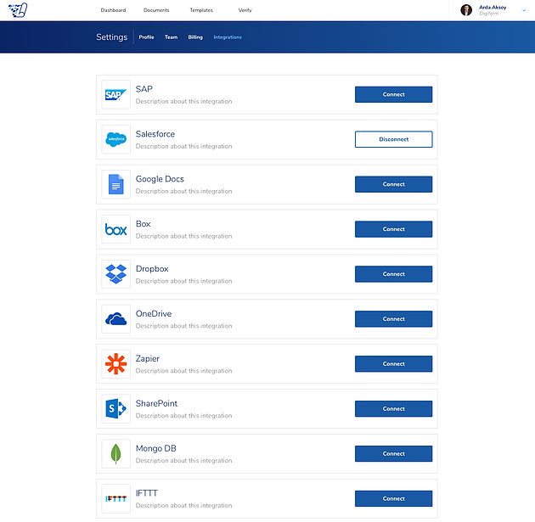This screenshot has height=522, width=535.
Task: Connect the Box integration
Action: pos(394,229)
